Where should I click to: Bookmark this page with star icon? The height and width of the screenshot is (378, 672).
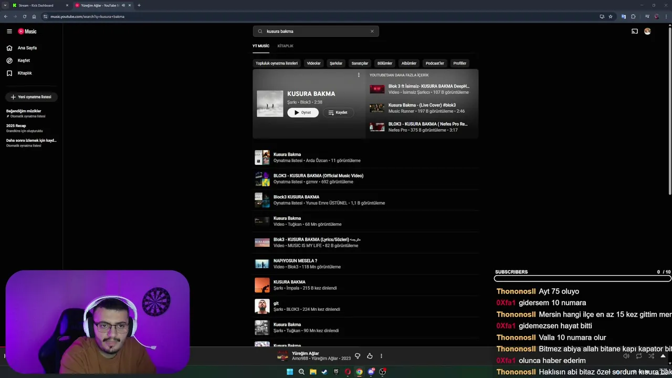click(611, 16)
